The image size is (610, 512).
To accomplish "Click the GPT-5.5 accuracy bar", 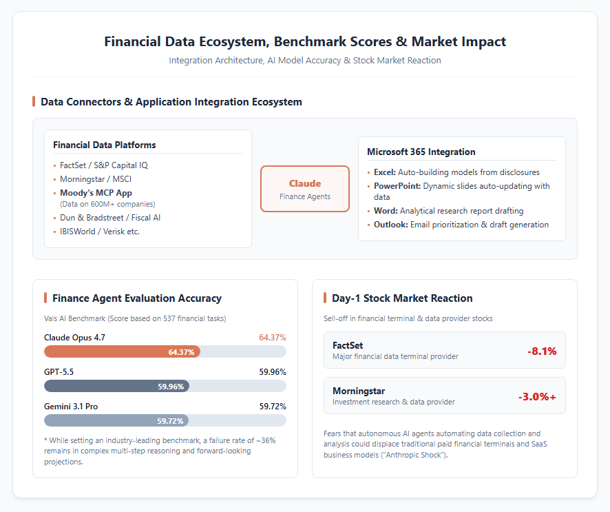I will [165, 386].
